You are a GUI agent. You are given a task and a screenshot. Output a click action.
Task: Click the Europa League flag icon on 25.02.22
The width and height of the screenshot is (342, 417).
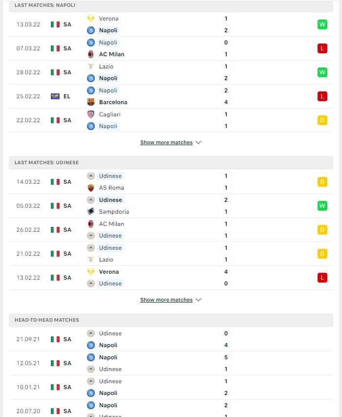[55, 96]
